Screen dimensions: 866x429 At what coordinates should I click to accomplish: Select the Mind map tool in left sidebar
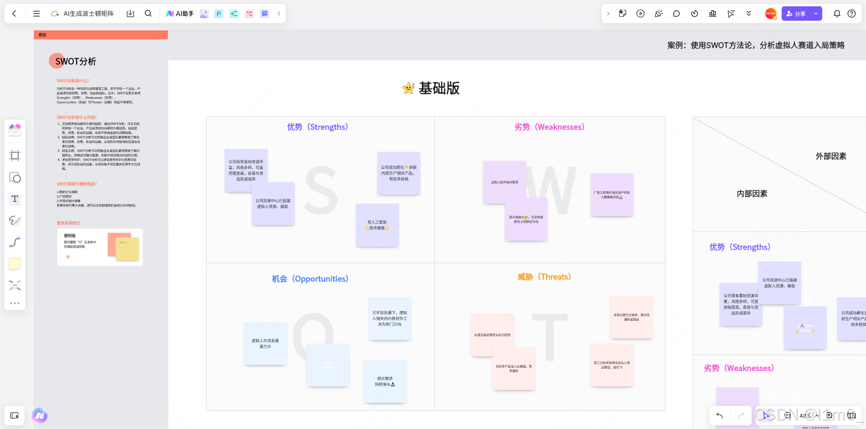[15, 285]
